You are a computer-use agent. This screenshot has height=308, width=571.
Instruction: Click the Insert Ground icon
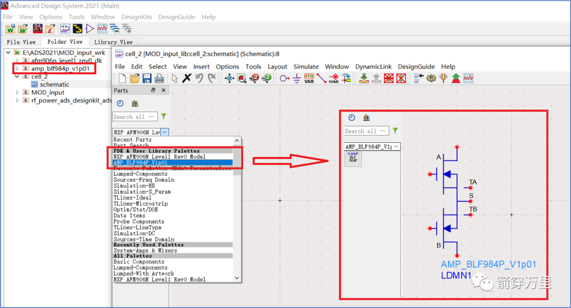coord(297,79)
